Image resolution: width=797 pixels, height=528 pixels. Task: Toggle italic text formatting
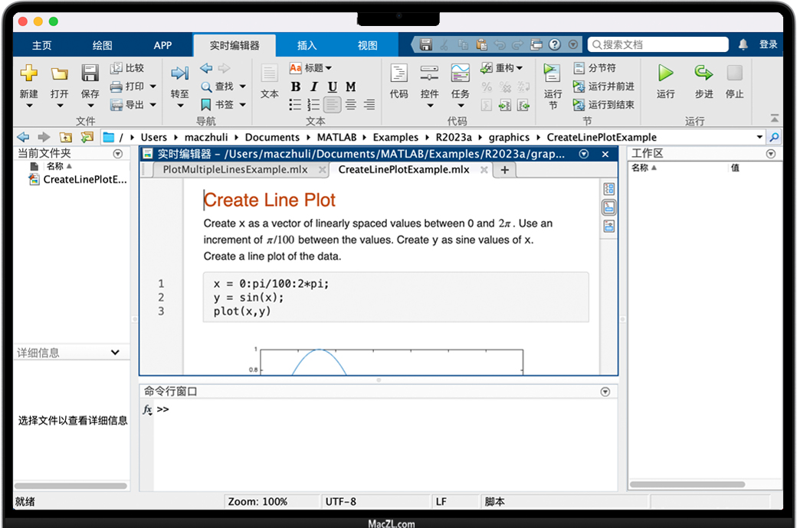click(314, 86)
